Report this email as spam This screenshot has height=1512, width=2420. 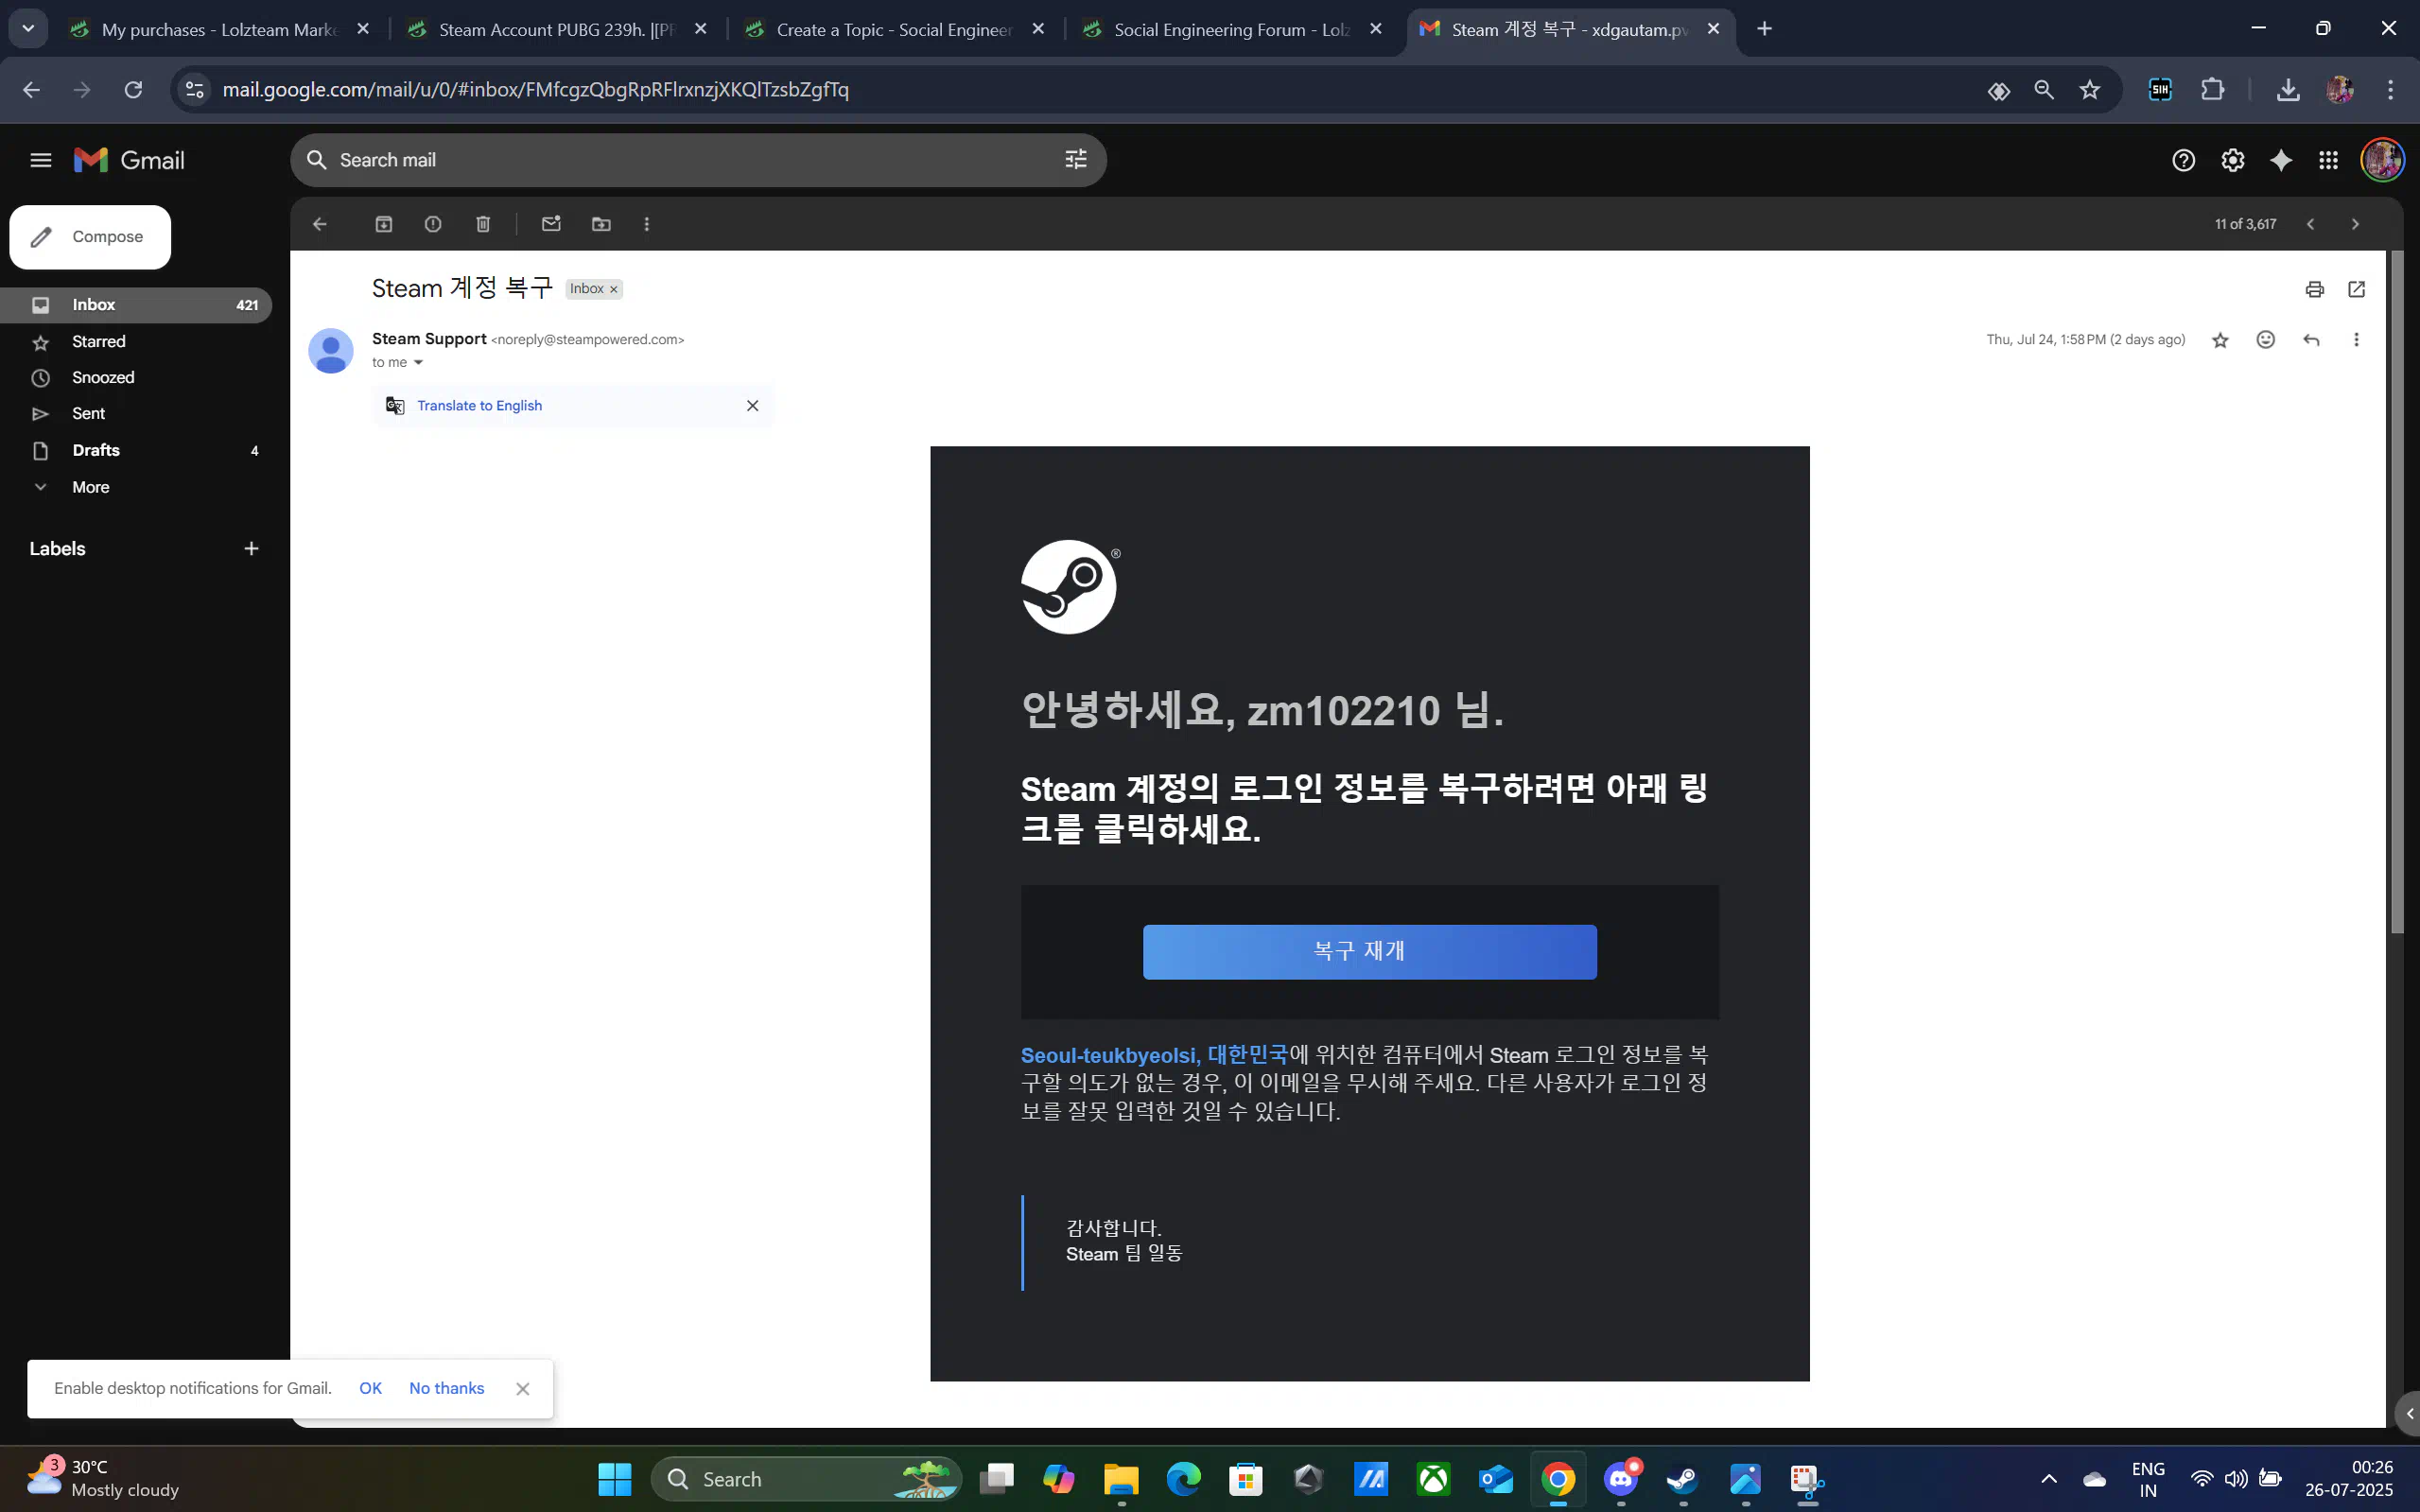433,224
